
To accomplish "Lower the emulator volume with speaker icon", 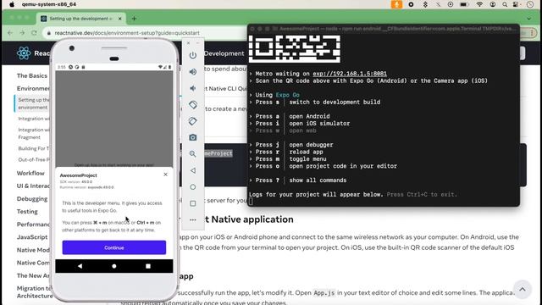I will 193,88.
